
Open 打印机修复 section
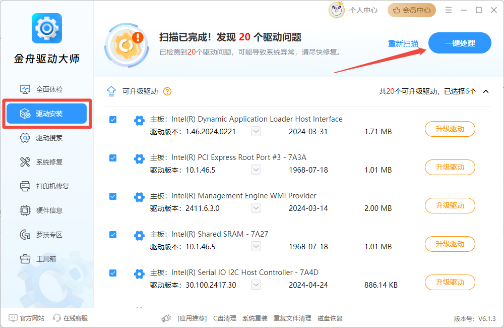pos(46,186)
